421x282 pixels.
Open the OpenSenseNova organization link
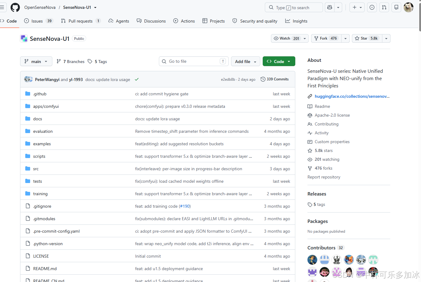(40, 7)
